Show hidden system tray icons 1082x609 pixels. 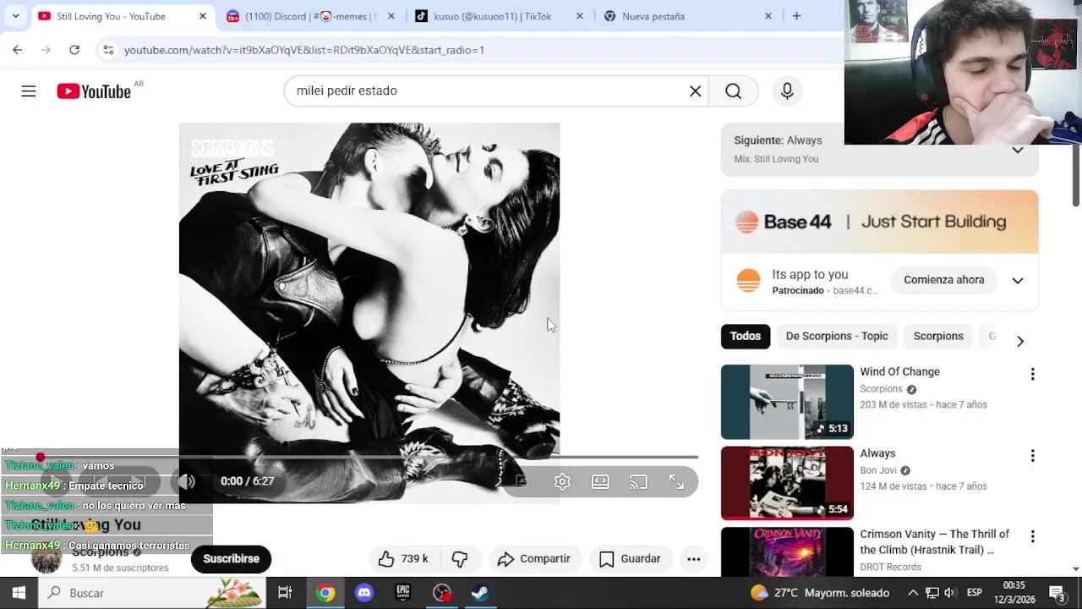click(913, 593)
